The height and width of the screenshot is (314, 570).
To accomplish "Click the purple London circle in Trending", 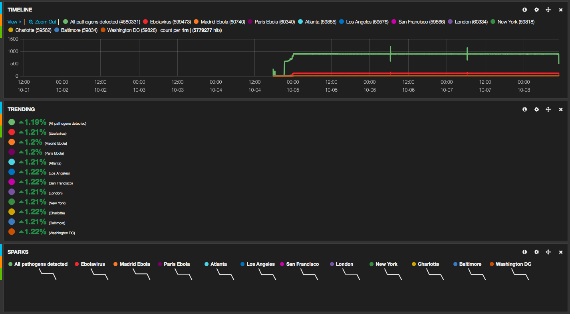I will (12, 192).
